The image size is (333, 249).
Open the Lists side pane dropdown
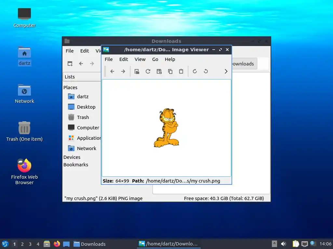pos(82,77)
